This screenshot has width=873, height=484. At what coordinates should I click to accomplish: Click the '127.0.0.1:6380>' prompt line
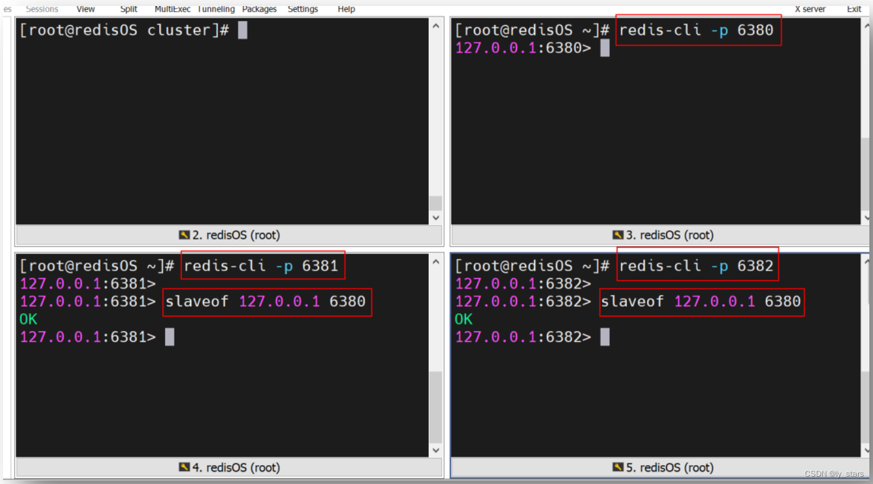click(523, 47)
